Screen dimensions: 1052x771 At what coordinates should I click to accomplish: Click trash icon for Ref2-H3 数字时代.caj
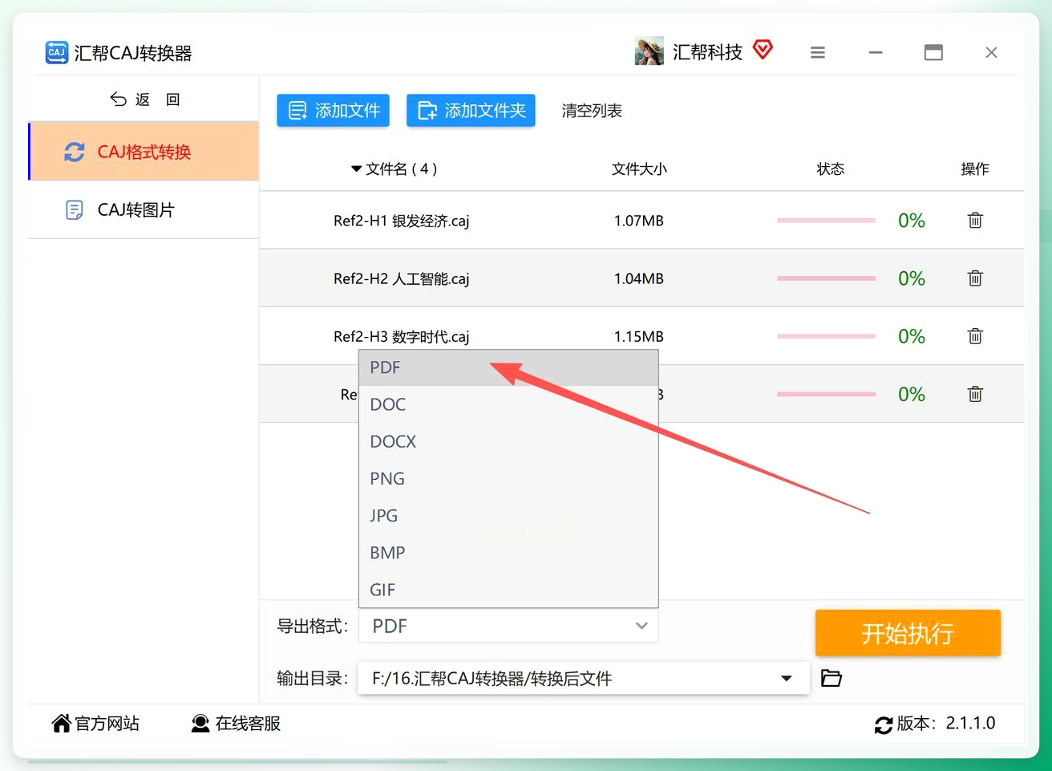point(975,336)
